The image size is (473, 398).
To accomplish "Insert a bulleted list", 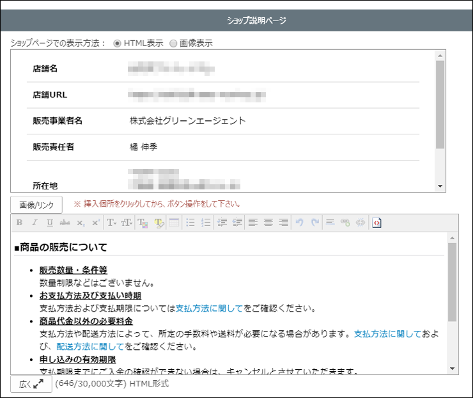I will [190, 223].
